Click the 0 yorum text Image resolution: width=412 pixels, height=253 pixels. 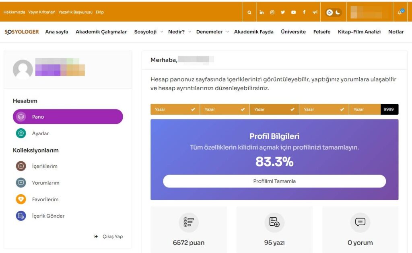click(x=360, y=243)
